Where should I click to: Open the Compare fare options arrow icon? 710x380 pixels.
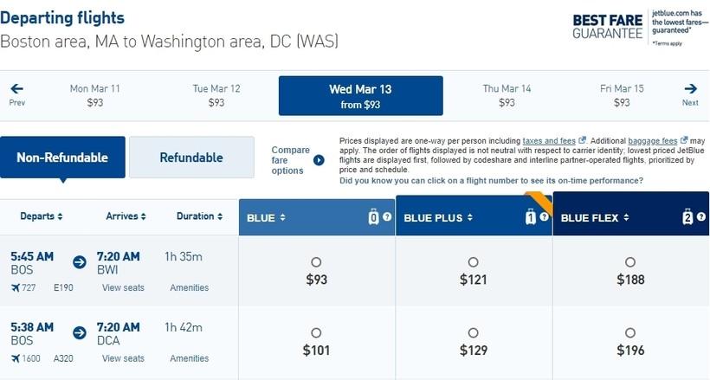319,160
